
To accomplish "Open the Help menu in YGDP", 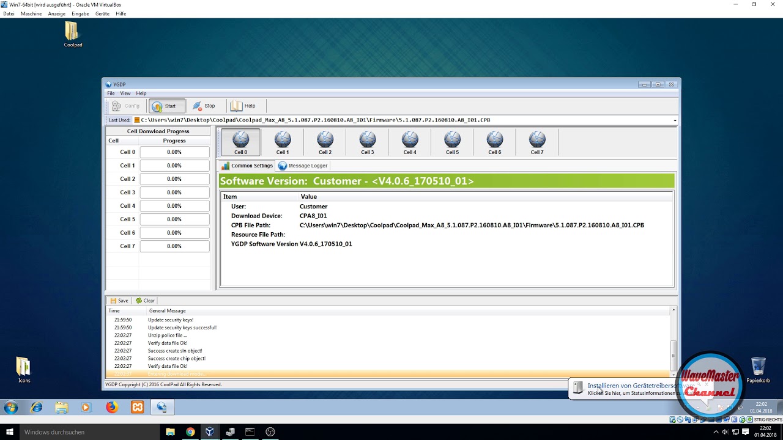I will tap(141, 94).
